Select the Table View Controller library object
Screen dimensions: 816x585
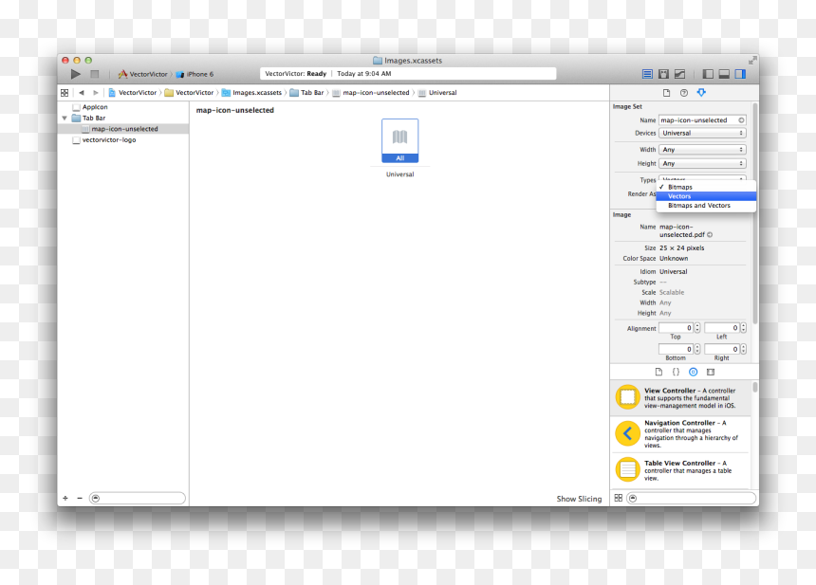(680, 470)
